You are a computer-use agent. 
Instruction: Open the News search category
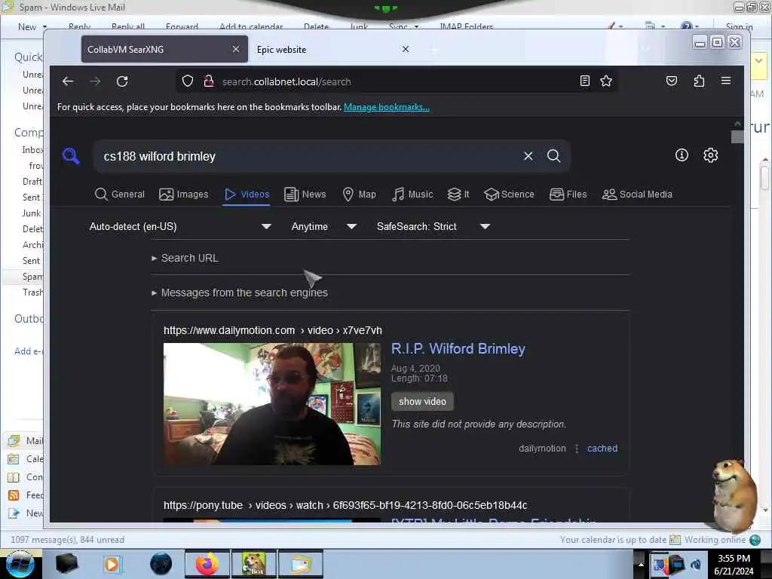305,195
